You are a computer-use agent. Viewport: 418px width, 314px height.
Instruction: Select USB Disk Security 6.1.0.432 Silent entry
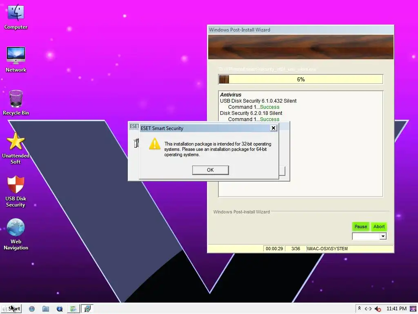[258, 101]
